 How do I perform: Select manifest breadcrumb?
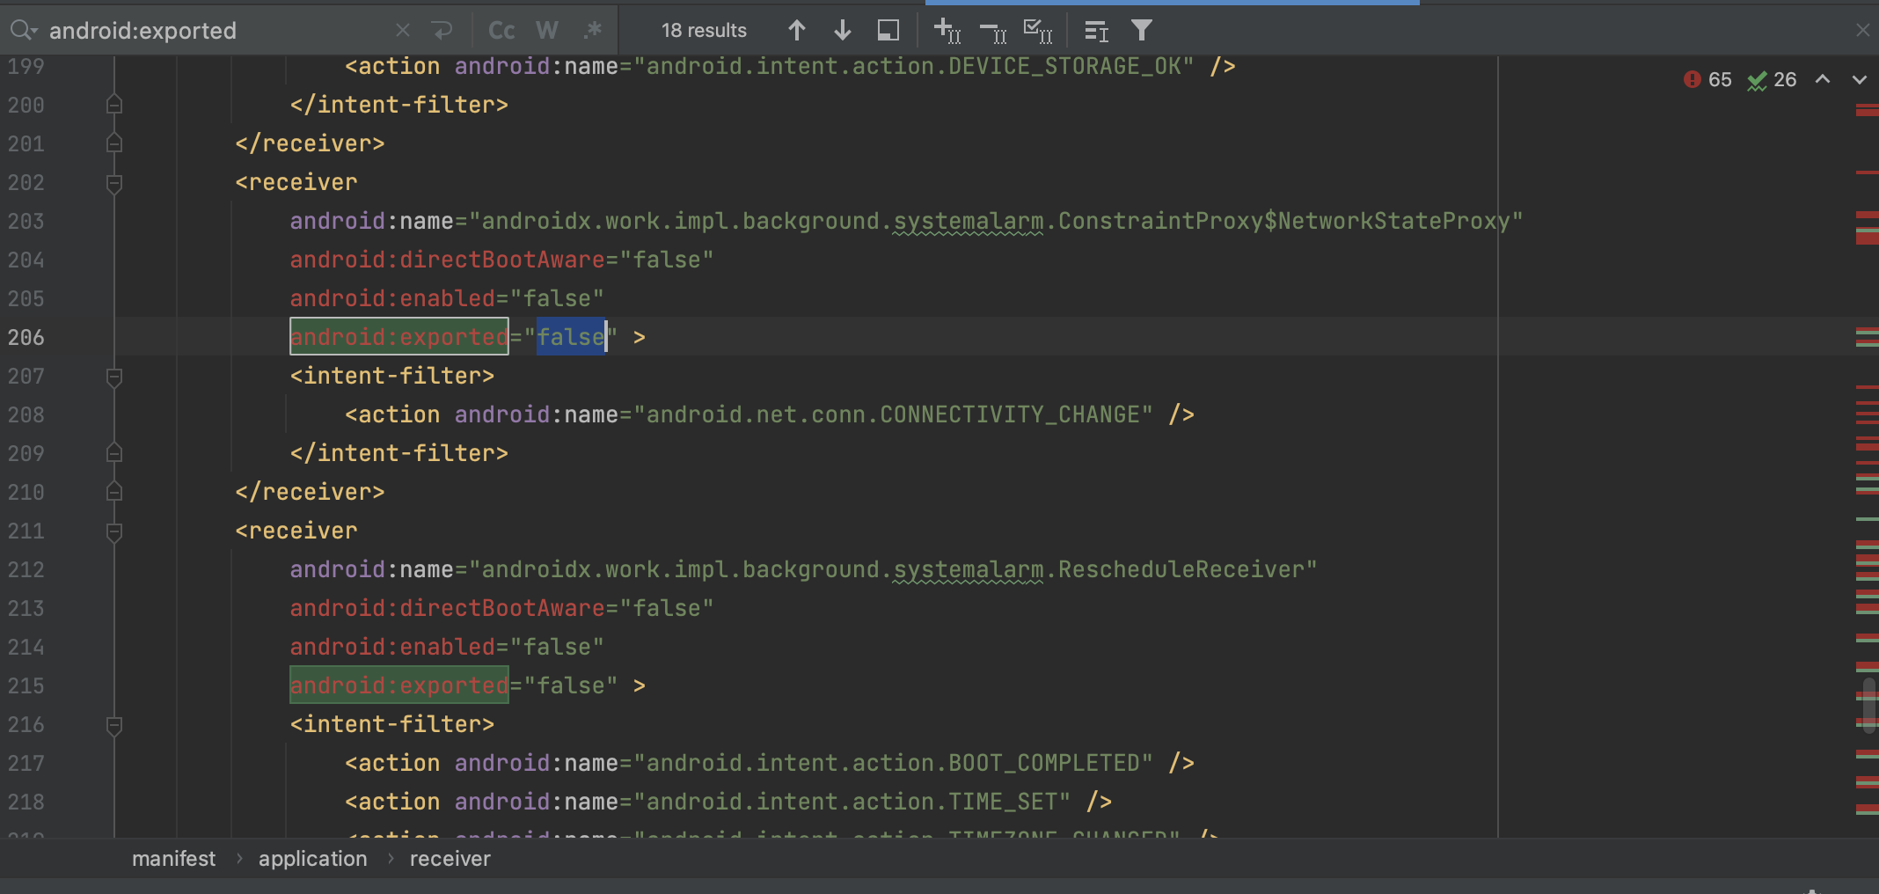pos(173,859)
